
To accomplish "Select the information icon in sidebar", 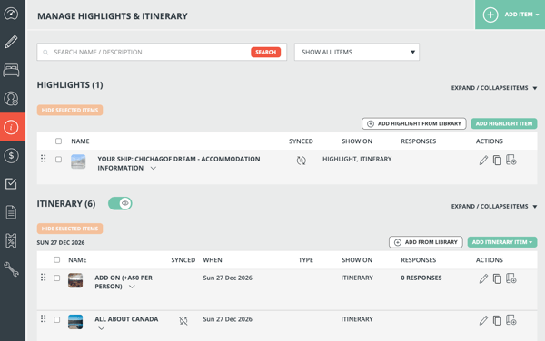I will click(11, 127).
